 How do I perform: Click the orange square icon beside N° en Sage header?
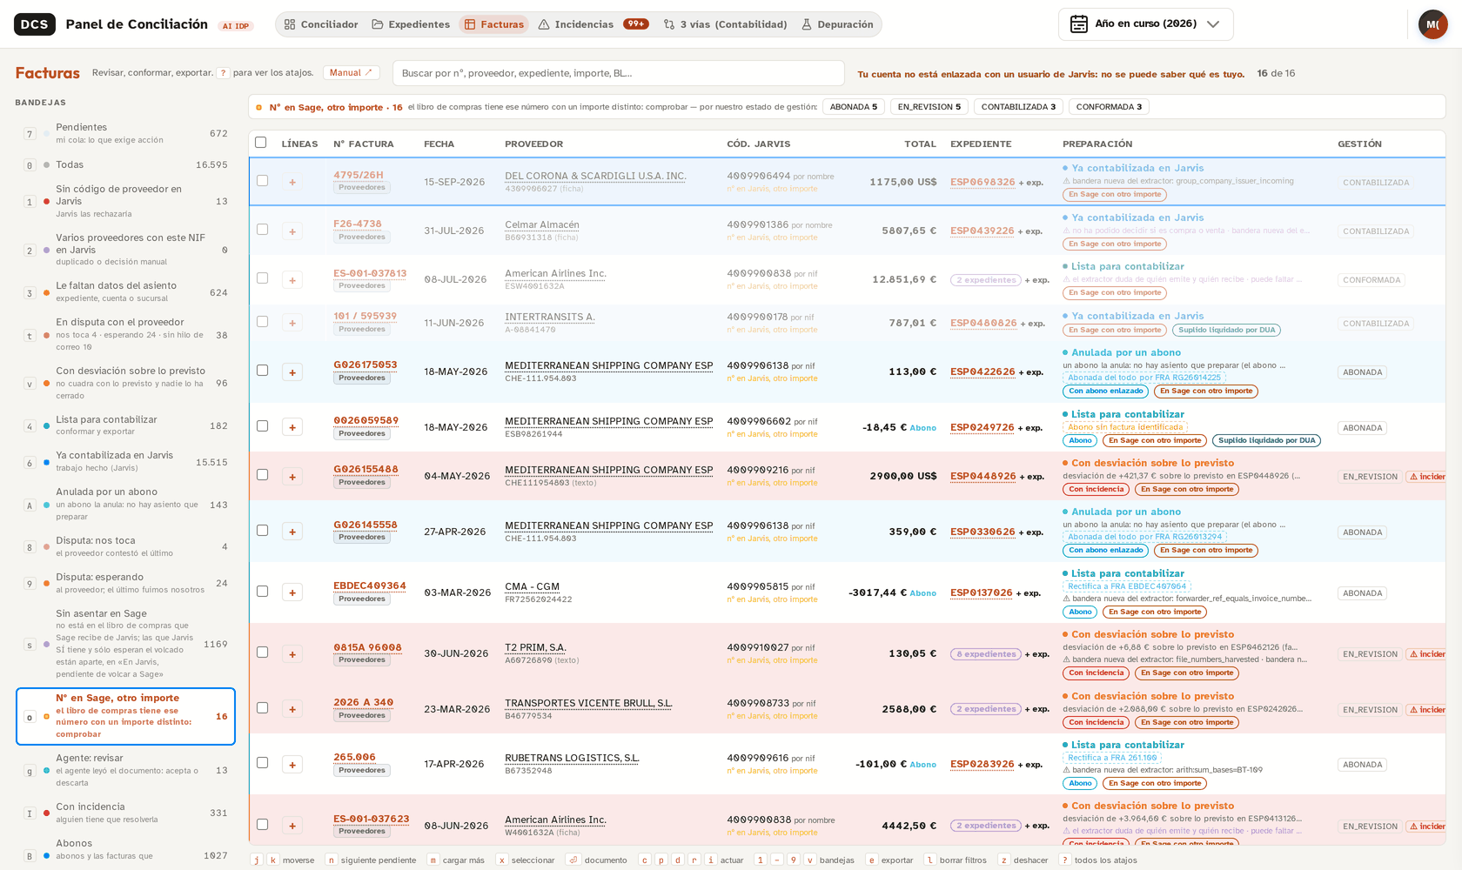pos(259,108)
